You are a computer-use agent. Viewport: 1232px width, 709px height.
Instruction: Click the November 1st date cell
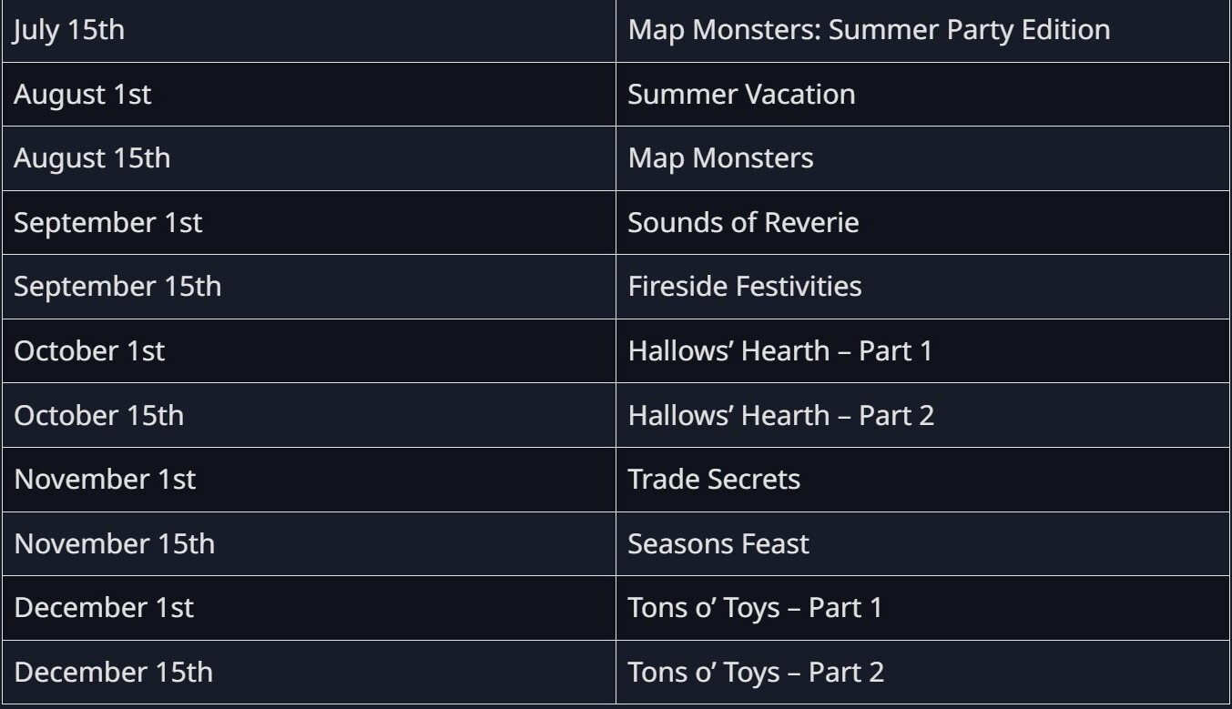point(105,479)
